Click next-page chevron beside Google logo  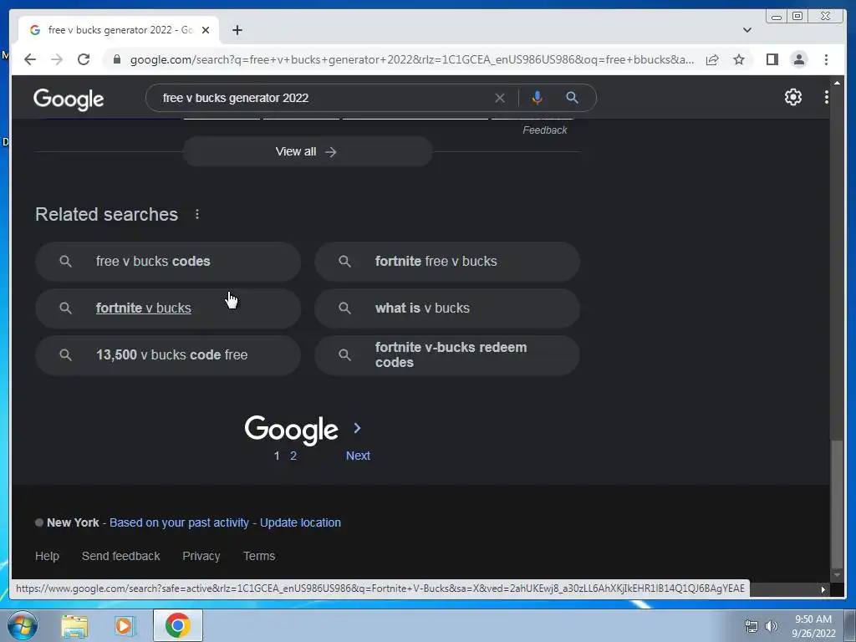click(357, 428)
